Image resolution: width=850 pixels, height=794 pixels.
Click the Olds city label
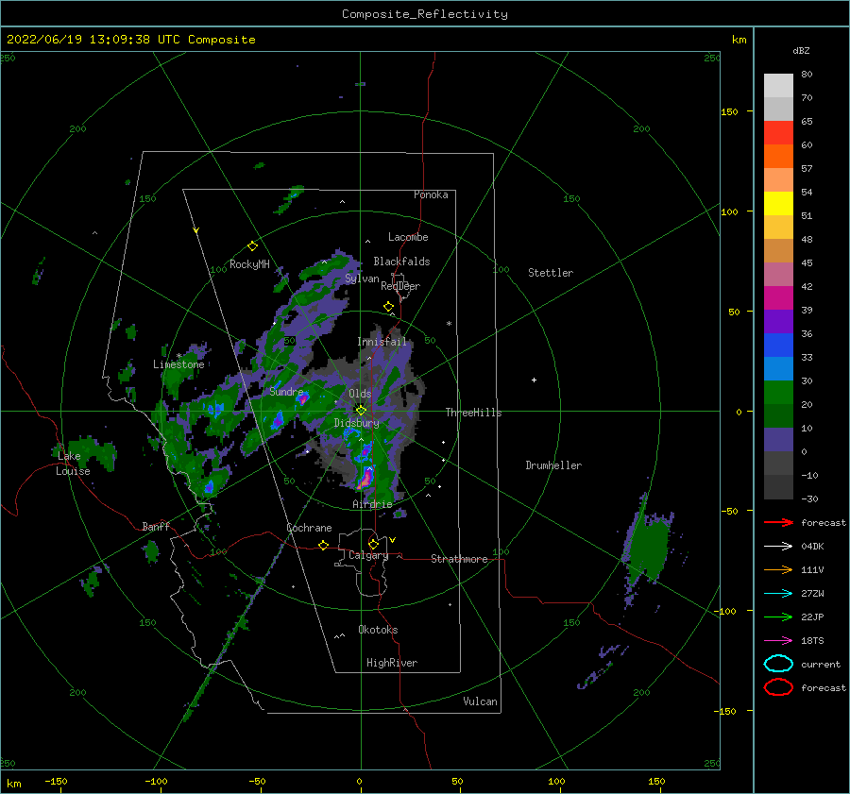(x=360, y=394)
